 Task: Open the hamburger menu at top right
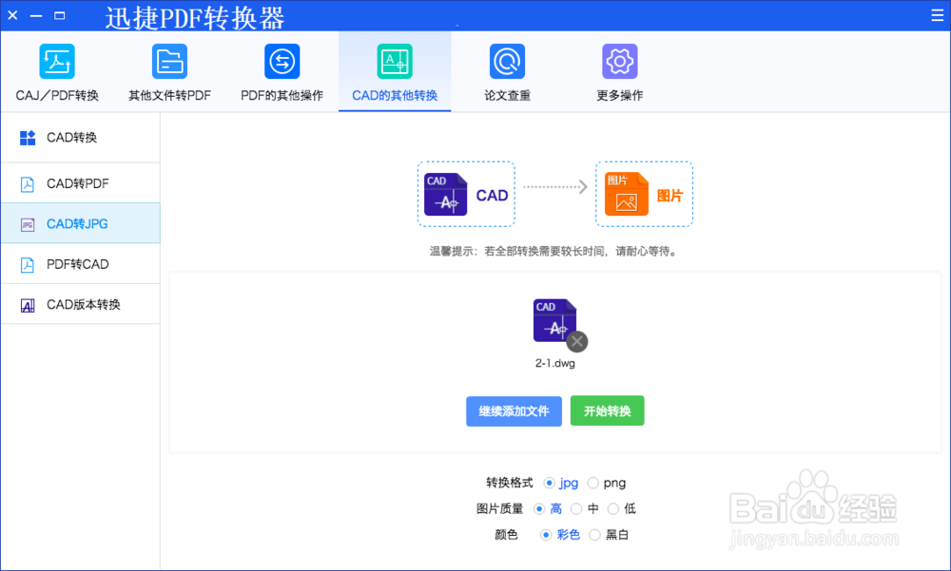[x=937, y=15]
